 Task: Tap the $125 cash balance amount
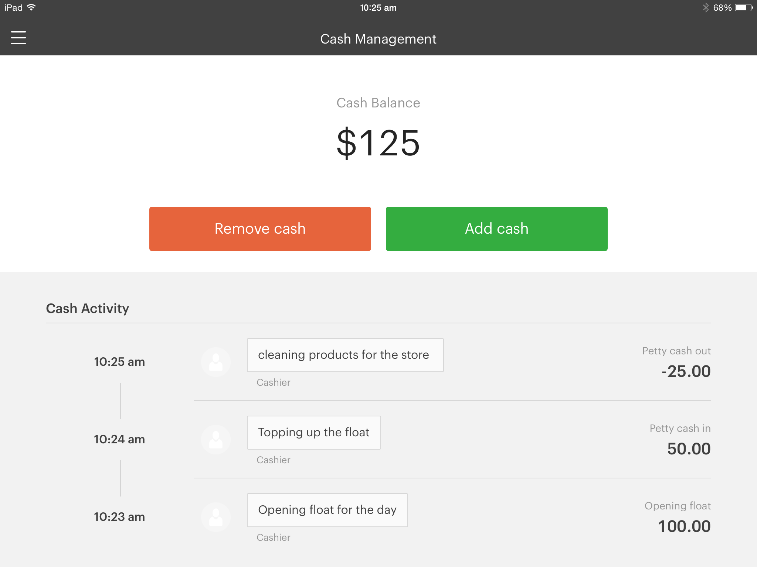click(378, 143)
